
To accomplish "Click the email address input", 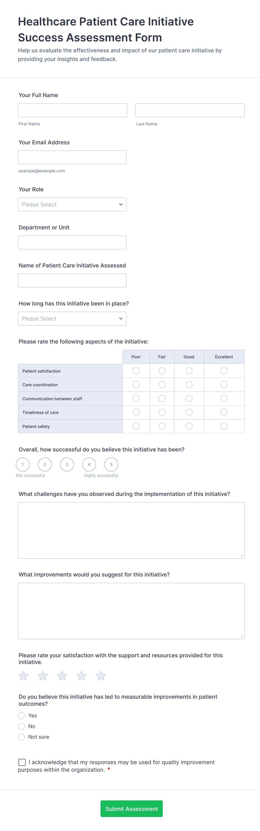I will [x=72, y=157].
